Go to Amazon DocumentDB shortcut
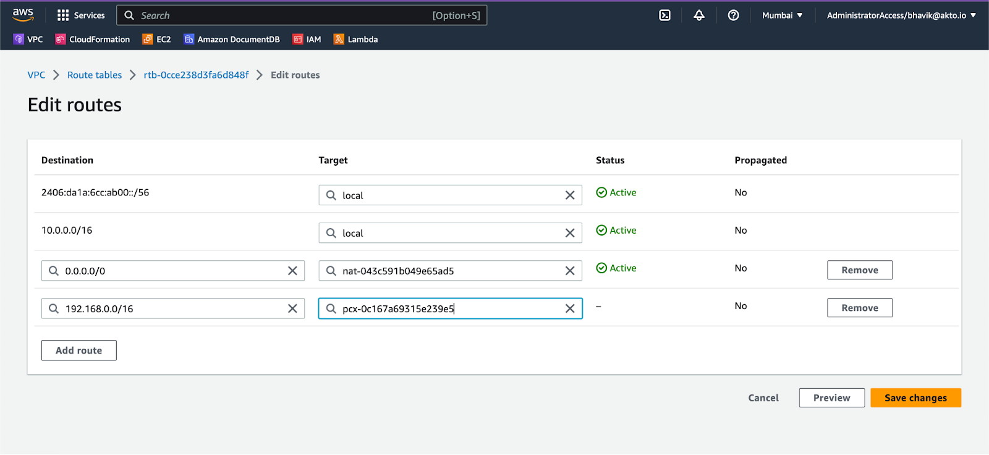989x455 pixels. pyautogui.click(x=232, y=40)
